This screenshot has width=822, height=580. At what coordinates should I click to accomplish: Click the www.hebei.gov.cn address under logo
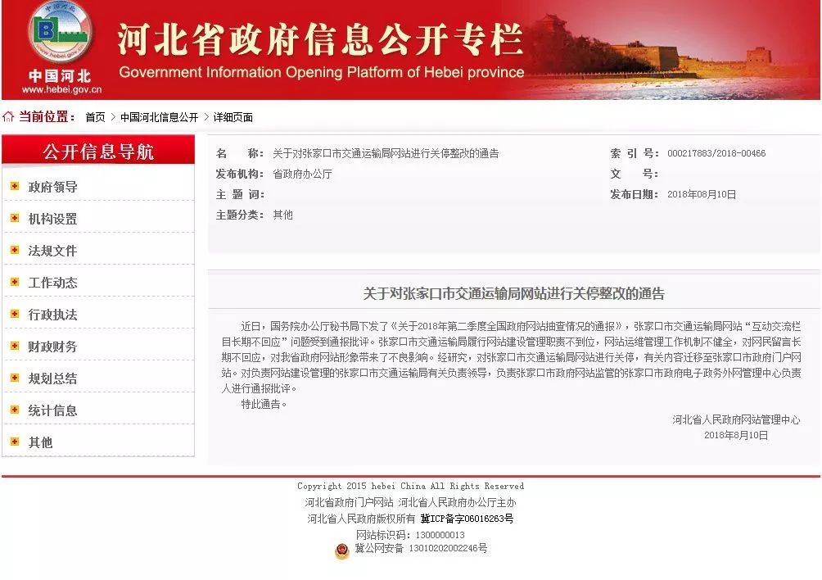pyautogui.click(x=62, y=89)
